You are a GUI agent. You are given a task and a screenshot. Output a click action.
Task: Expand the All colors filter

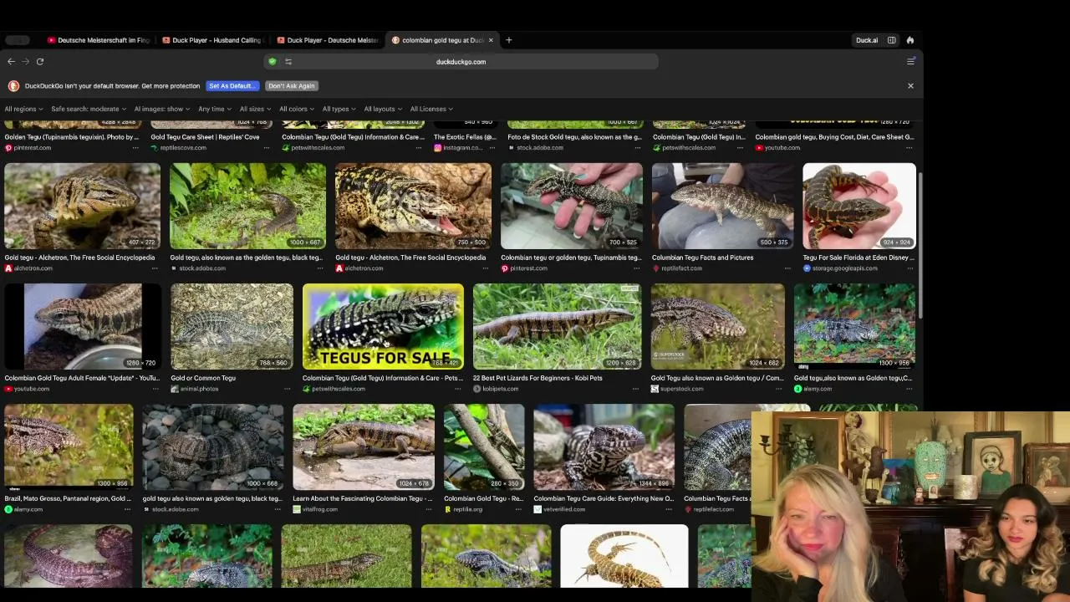coord(297,109)
